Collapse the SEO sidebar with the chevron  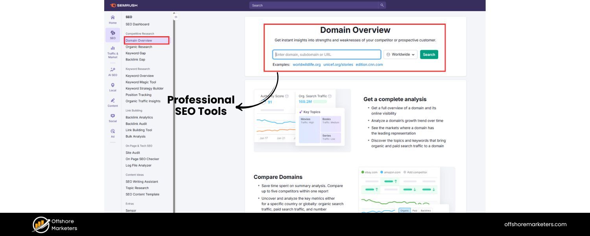pyautogui.click(x=176, y=17)
